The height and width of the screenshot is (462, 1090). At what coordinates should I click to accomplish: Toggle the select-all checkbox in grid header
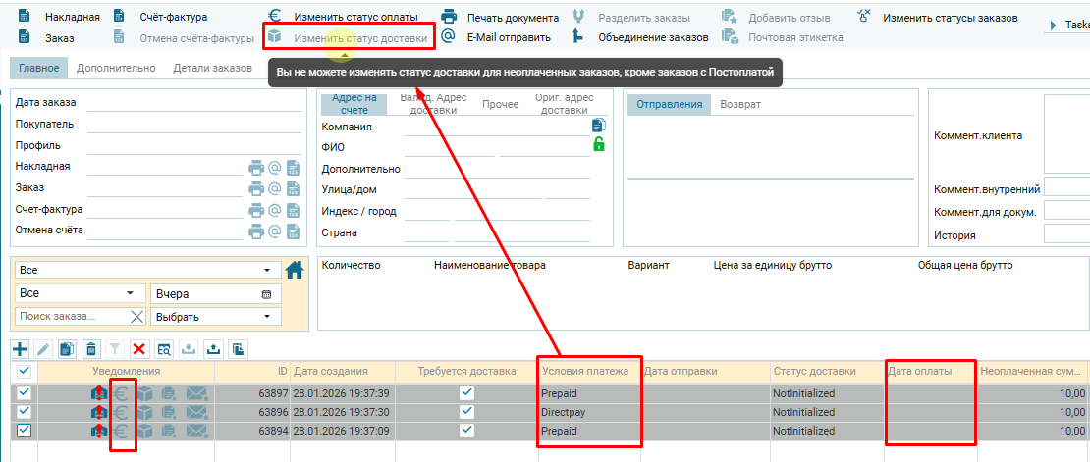25,371
